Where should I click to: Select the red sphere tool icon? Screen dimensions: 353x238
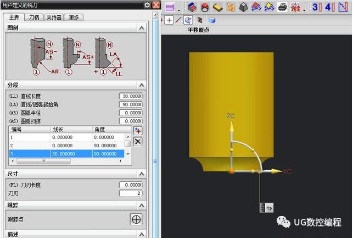pos(205,8)
